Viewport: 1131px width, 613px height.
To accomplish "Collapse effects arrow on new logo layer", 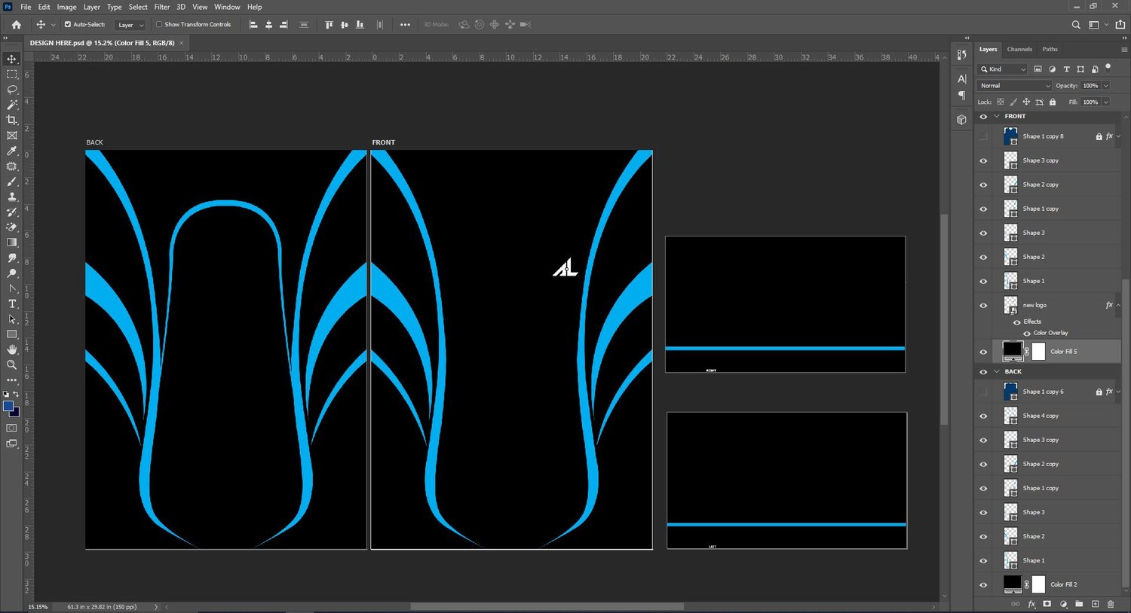I will 1118,305.
